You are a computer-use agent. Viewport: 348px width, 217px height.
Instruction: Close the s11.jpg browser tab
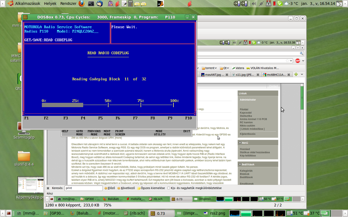(258, 75)
